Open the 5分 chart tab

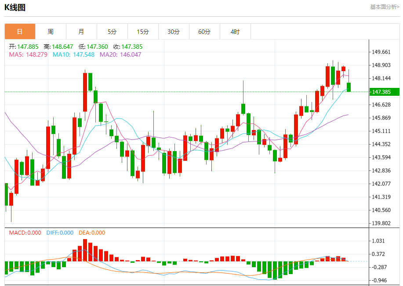(112, 32)
